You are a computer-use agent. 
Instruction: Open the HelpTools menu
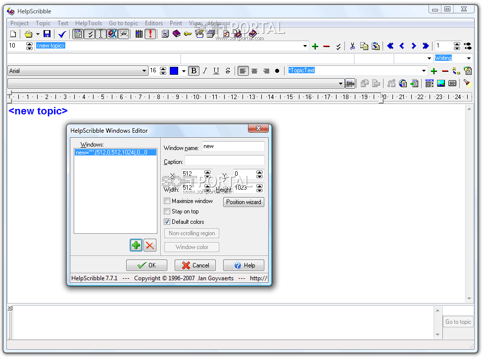(88, 23)
